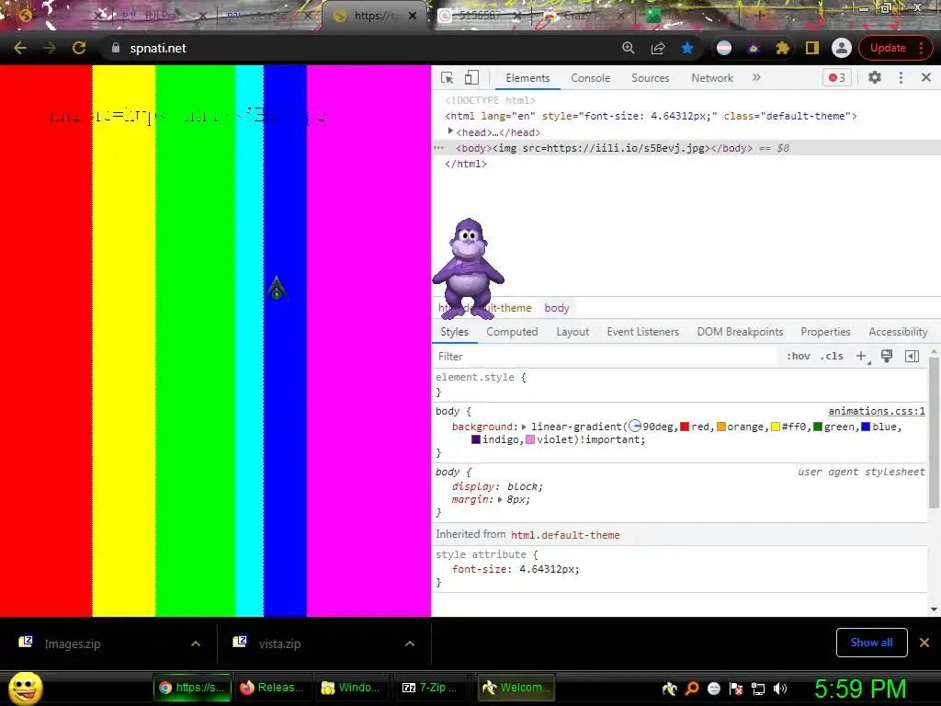Image resolution: width=941 pixels, height=706 pixels.
Task: Switch to the Elements tab
Action: (527, 78)
